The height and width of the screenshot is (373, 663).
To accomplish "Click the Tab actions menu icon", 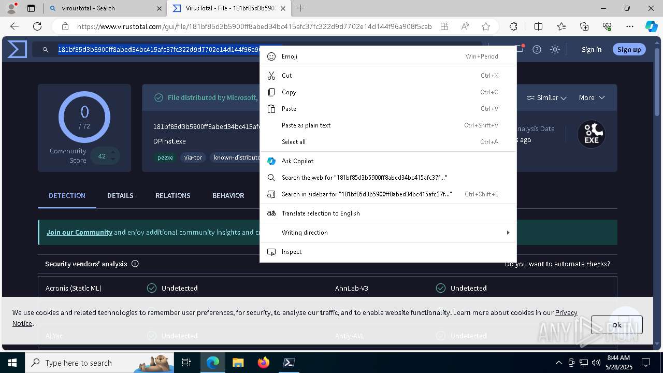I will (x=31, y=8).
